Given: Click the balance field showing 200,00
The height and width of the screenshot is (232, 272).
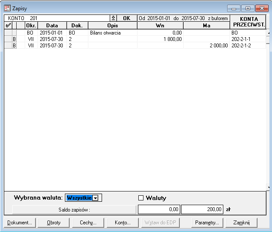Looking at the screenshot, I should 202,209.
